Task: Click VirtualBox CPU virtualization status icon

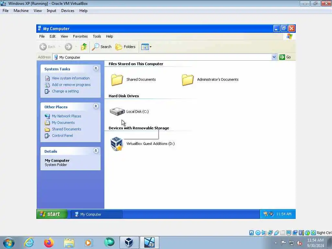Action: click(x=301, y=233)
